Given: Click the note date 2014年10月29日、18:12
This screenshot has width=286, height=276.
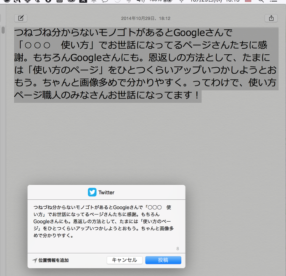Looking at the screenshot, I should coord(146,19).
